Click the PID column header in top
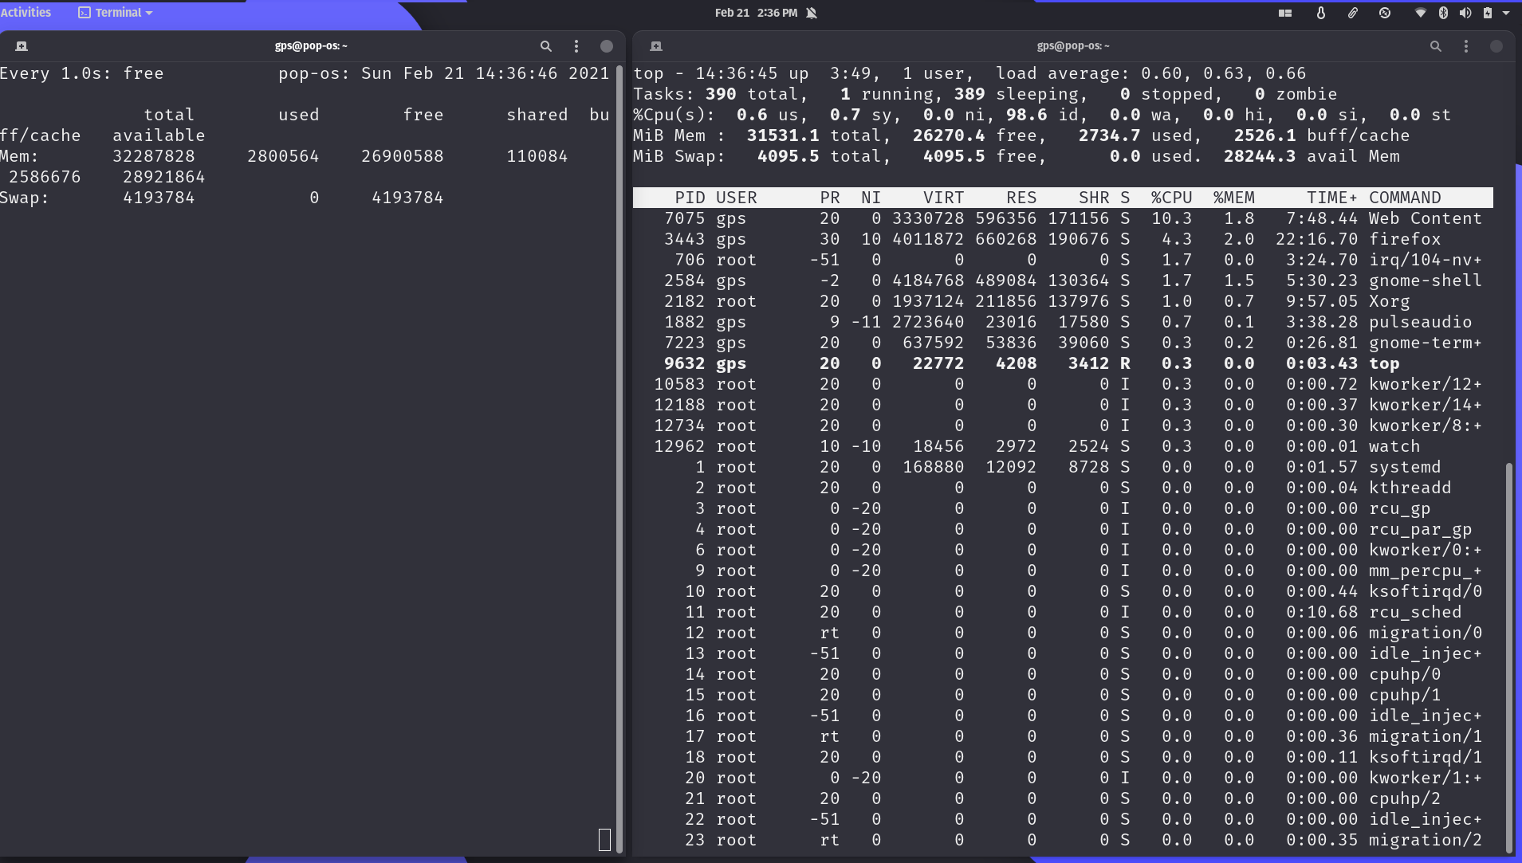This screenshot has height=863, width=1522. pyautogui.click(x=690, y=198)
